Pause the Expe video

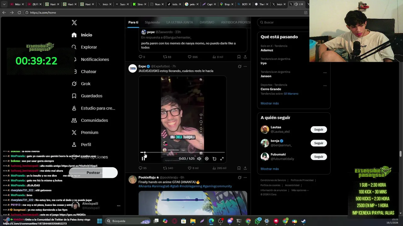[x=143, y=159]
